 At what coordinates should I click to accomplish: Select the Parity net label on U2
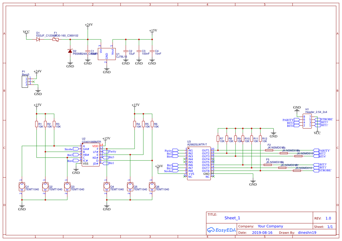click(111, 151)
